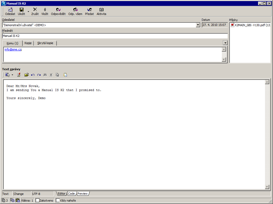The height and width of the screenshot is (204, 273).
Task: Toggle the Zakotveno checkbox
Action: click(x=37, y=200)
